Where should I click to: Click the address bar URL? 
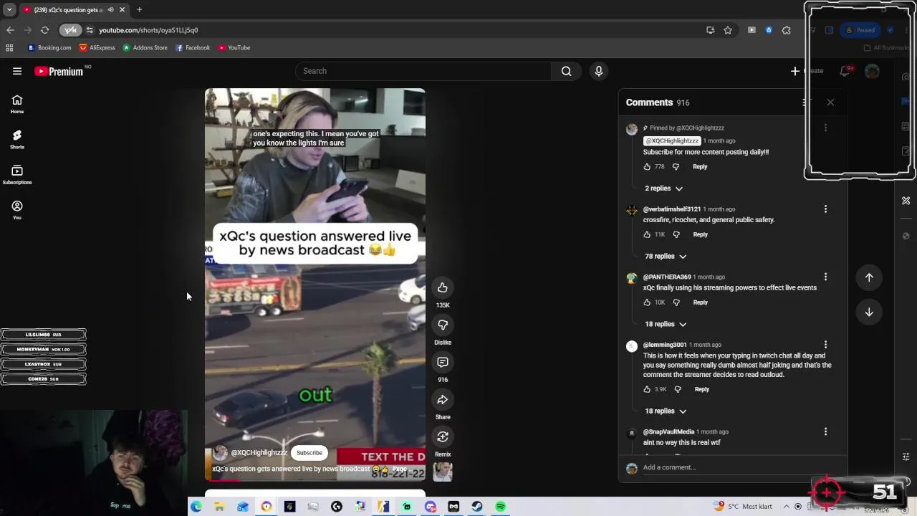[148, 30]
